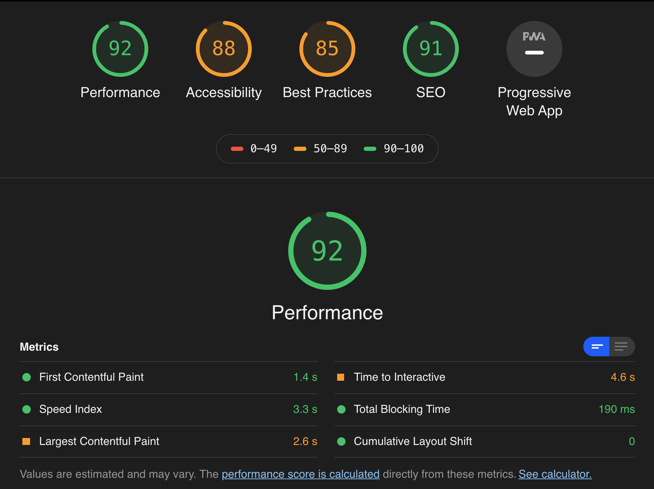Click the green dot beside First Contentful Paint
Image resolution: width=654 pixels, height=489 pixels.
tap(27, 377)
